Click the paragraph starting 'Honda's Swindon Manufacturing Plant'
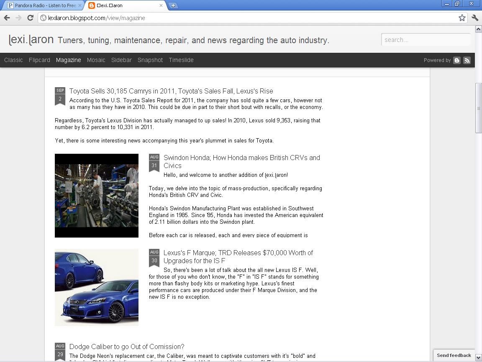This screenshot has width=482, height=362. coord(236,215)
